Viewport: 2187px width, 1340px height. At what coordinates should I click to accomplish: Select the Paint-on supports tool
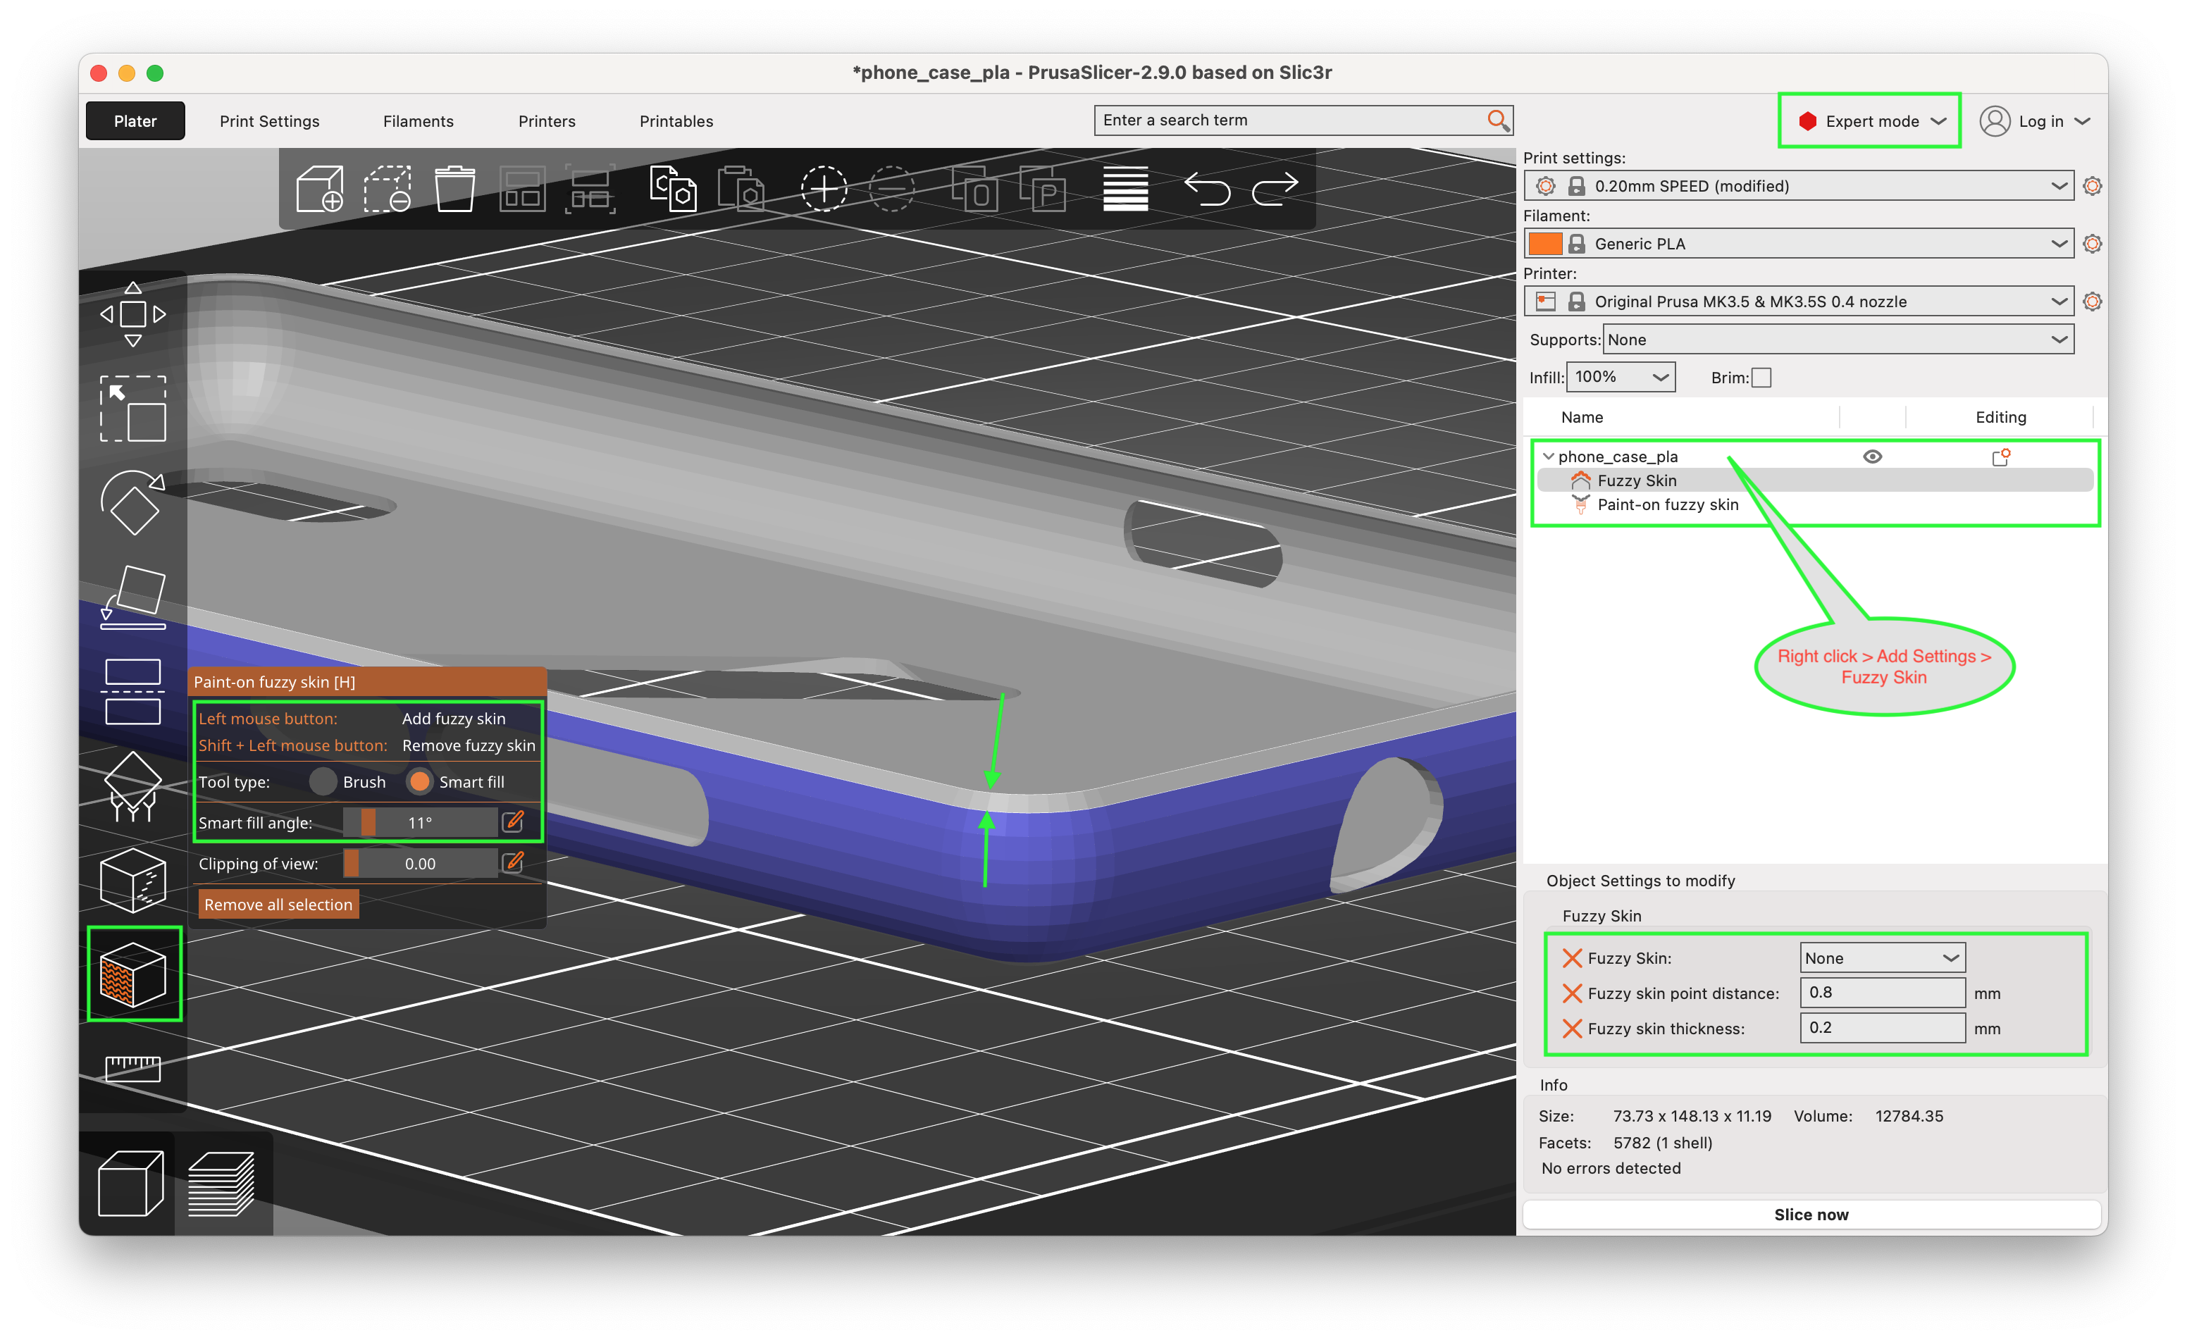point(133,786)
